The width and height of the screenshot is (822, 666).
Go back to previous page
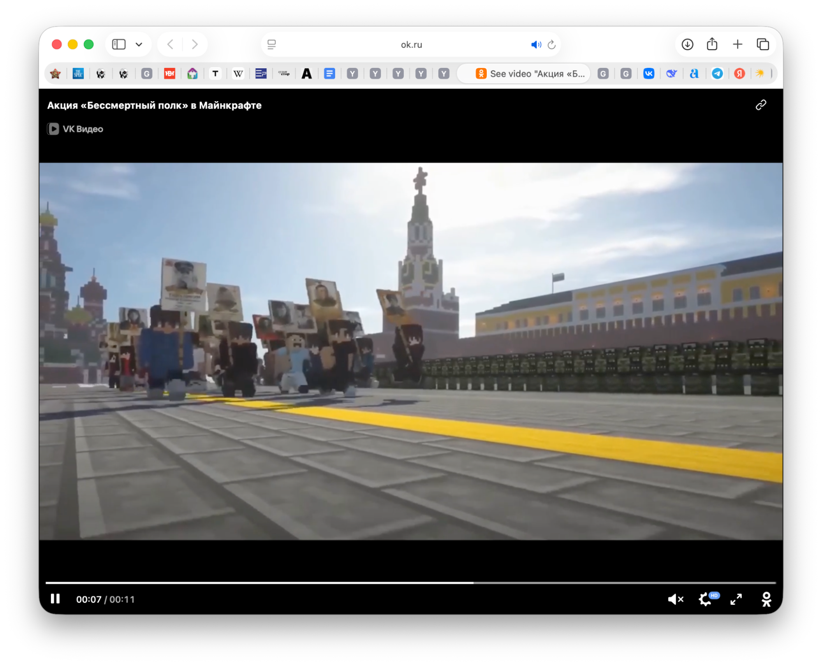pos(170,44)
